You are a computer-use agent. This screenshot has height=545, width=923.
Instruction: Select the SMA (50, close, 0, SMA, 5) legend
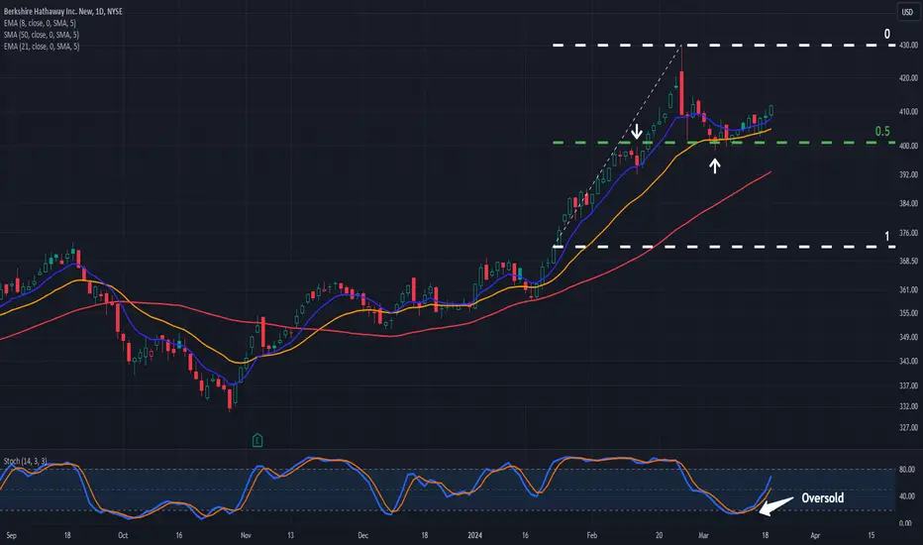(x=42, y=35)
